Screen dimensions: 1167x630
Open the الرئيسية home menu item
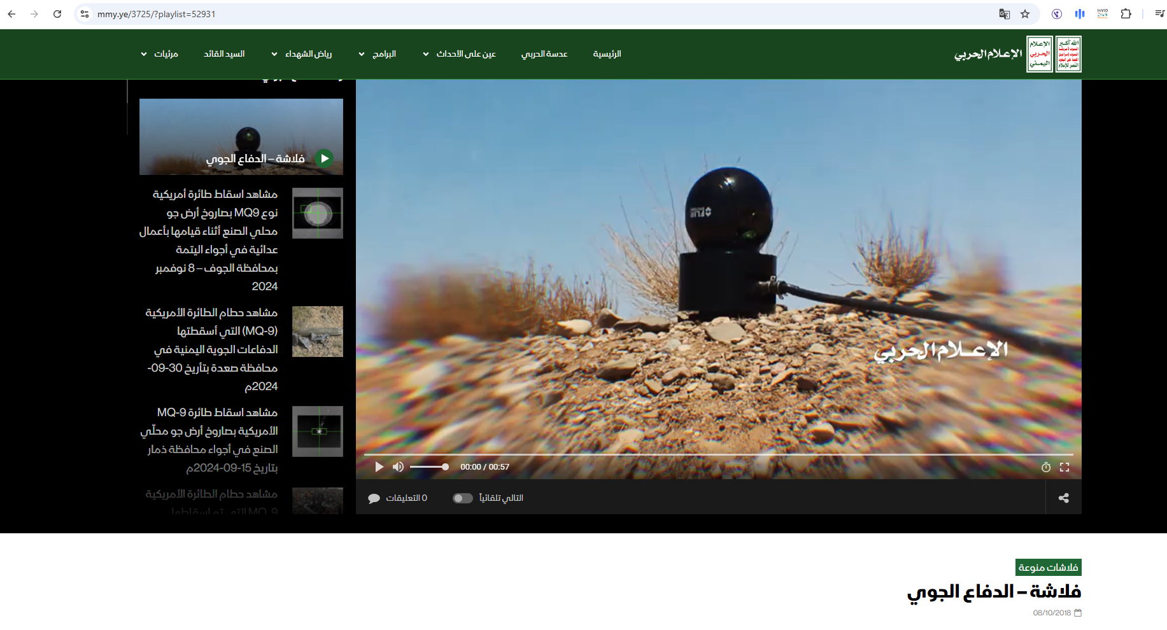coord(607,54)
